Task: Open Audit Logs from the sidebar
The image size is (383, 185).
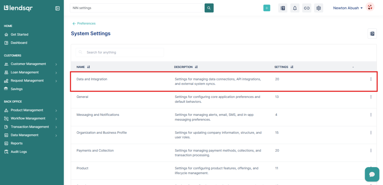Action: pyautogui.click(x=19, y=152)
